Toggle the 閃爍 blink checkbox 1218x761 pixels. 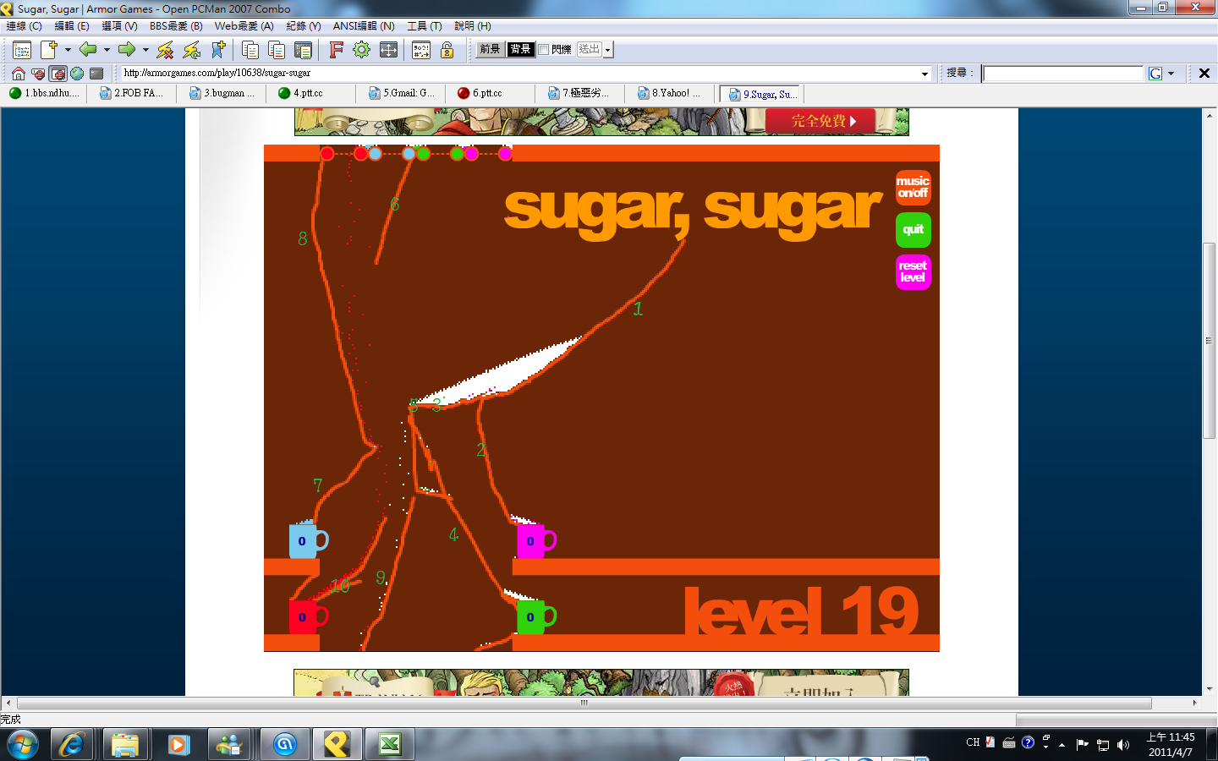pos(544,50)
